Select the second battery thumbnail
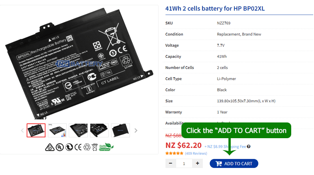 tap(57, 130)
